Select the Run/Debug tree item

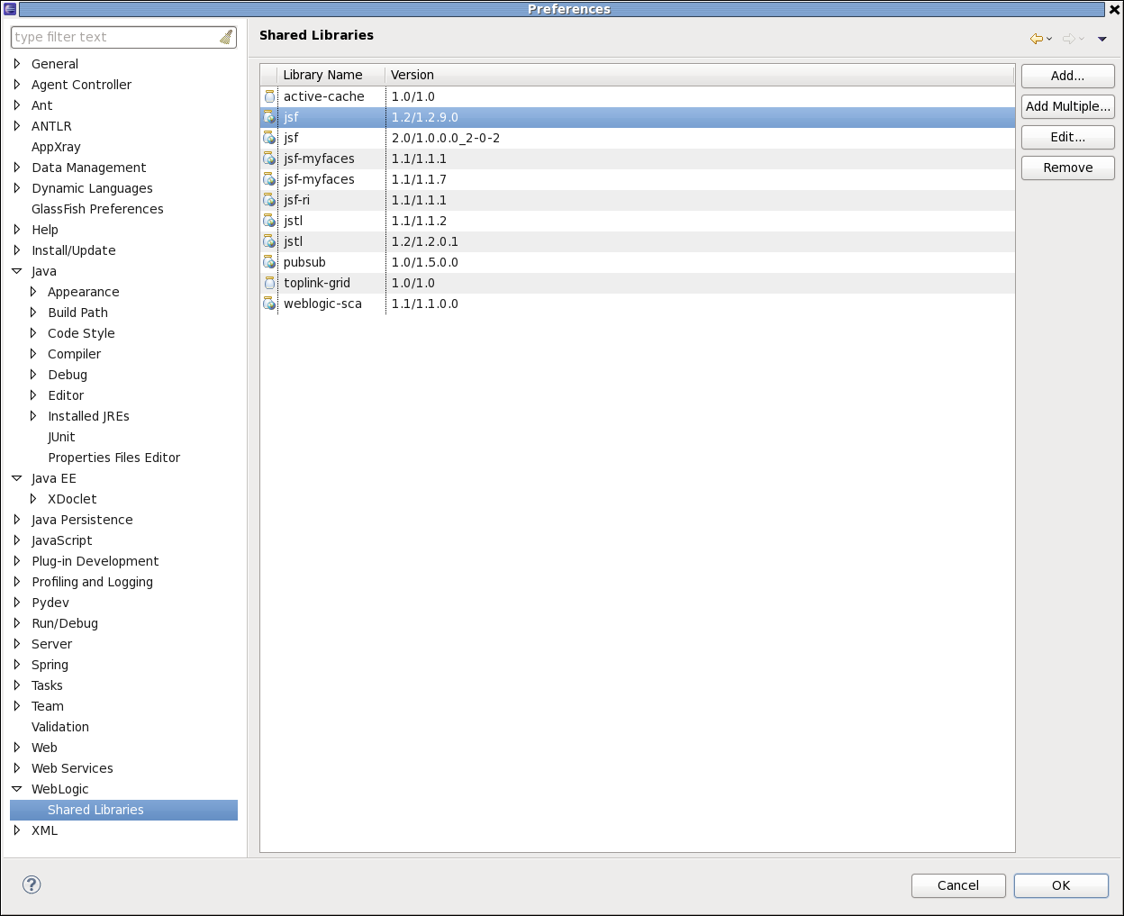[65, 623]
